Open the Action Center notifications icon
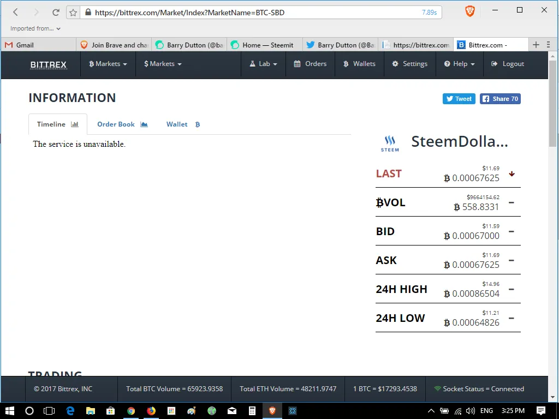 click(541, 411)
